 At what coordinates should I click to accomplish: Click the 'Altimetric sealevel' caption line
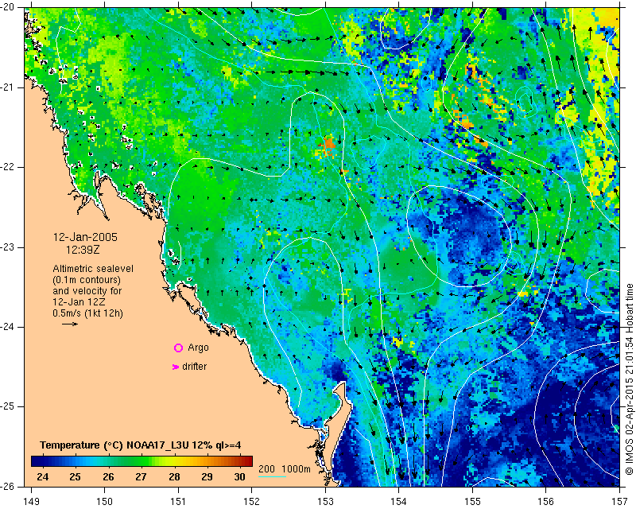tap(93, 269)
